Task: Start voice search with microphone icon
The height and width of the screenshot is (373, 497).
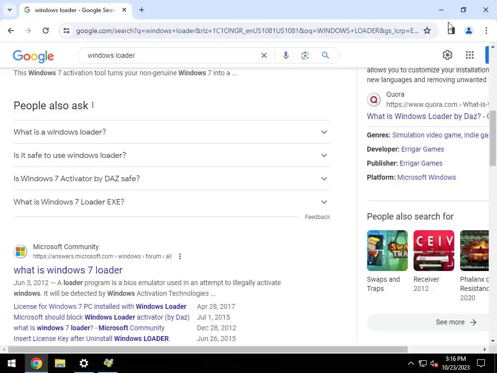Action: (285, 55)
